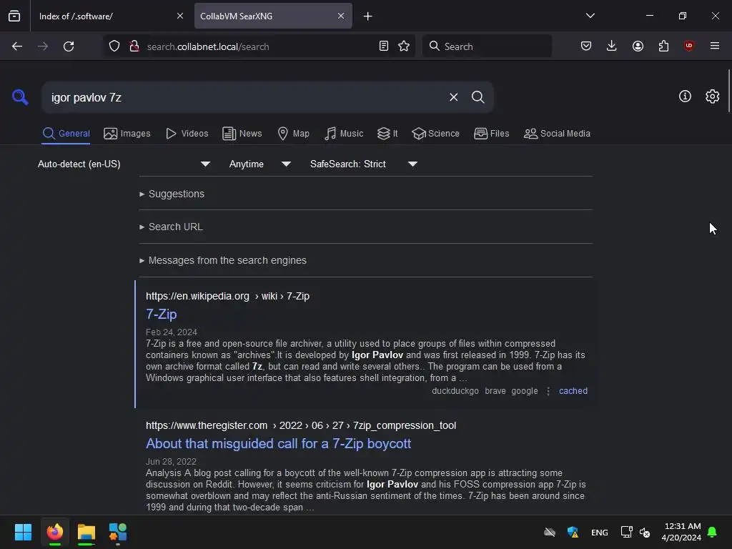
Task: Open the Firefox account icon
Action: (638, 46)
